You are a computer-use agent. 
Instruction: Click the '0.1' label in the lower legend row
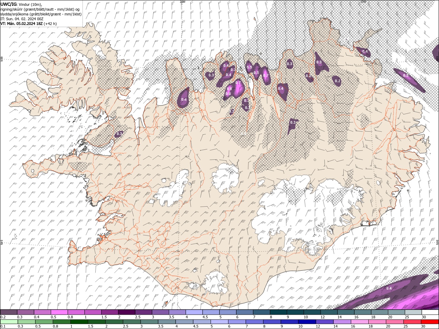pyautogui.click(x=3, y=327)
